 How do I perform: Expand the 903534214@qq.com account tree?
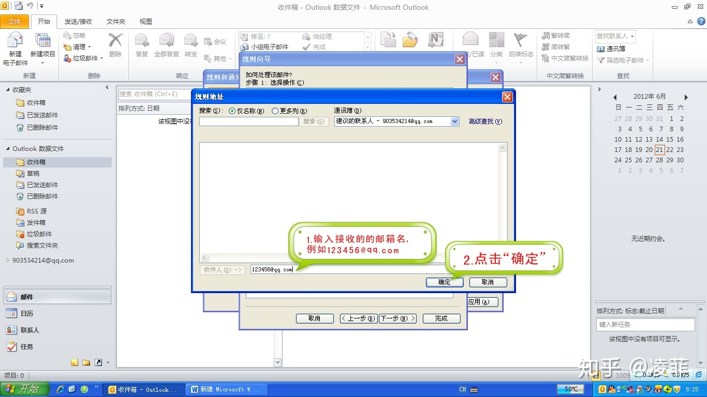coord(8,261)
